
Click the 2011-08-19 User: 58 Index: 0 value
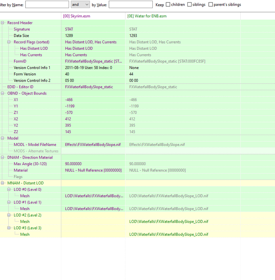point(89,68)
